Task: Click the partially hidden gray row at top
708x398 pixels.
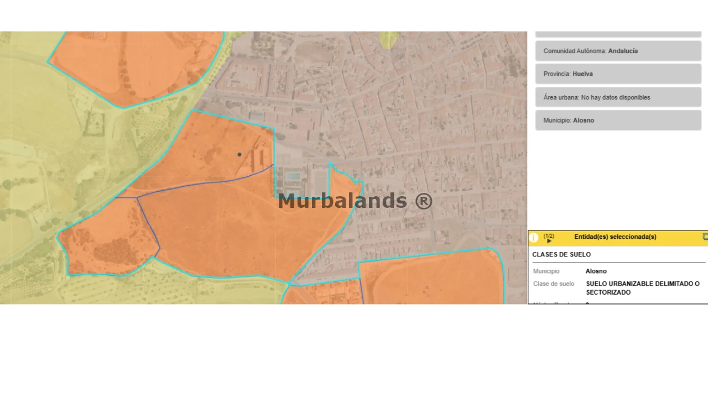Action: [618, 34]
